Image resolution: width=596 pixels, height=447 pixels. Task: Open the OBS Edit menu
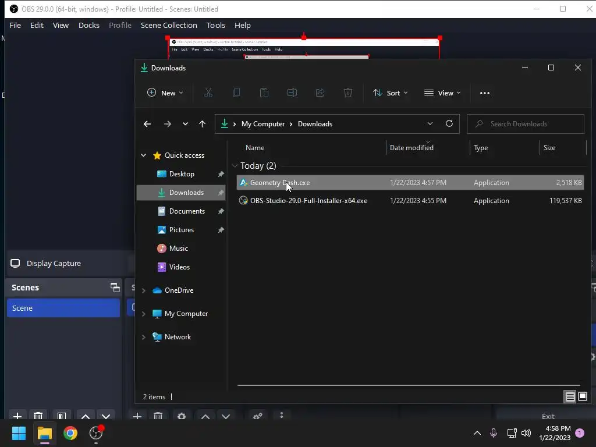coord(37,25)
